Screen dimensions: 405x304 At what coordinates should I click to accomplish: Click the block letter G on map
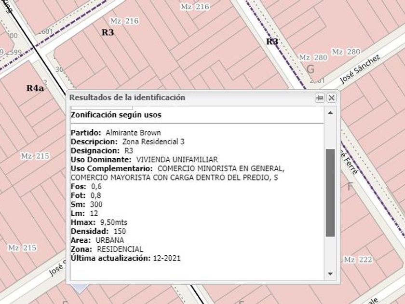click(x=310, y=69)
